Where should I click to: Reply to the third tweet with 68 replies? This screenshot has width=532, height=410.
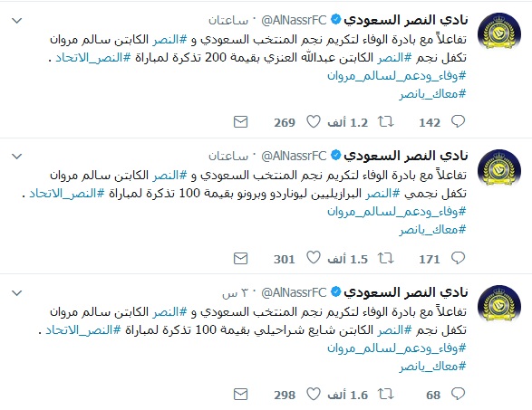coord(458,394)
